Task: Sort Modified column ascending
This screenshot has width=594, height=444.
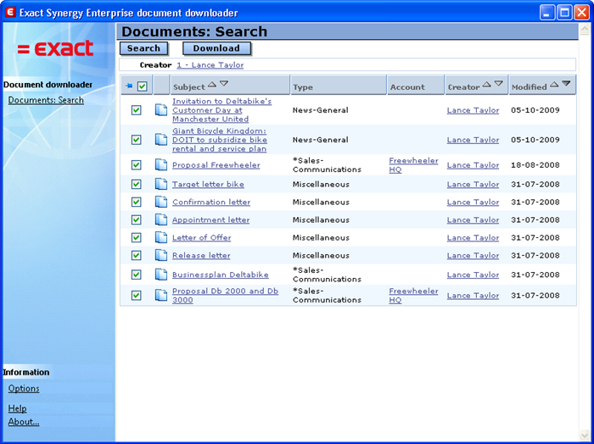Action: click(554, 84)
